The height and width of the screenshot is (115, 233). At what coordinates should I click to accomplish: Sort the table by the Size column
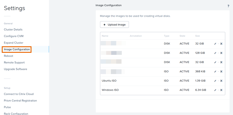[197, 36]
